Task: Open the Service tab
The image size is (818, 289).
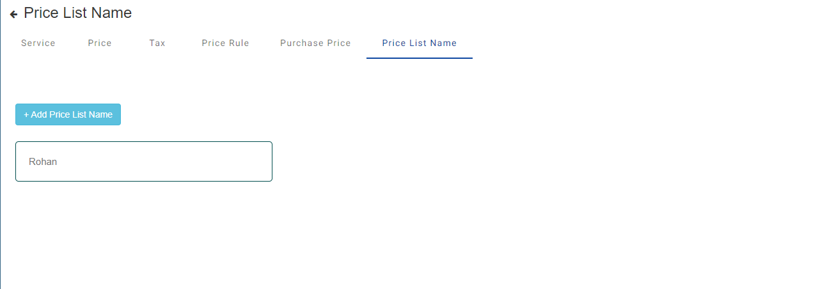Action: pyautogui.click(x=38, y=43)
